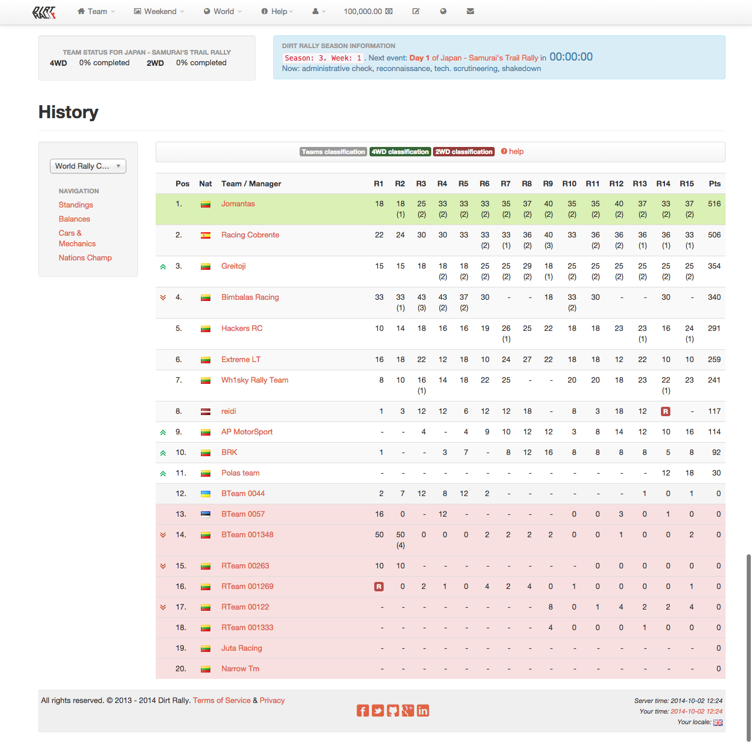Open the Team menu

(96, 11)
